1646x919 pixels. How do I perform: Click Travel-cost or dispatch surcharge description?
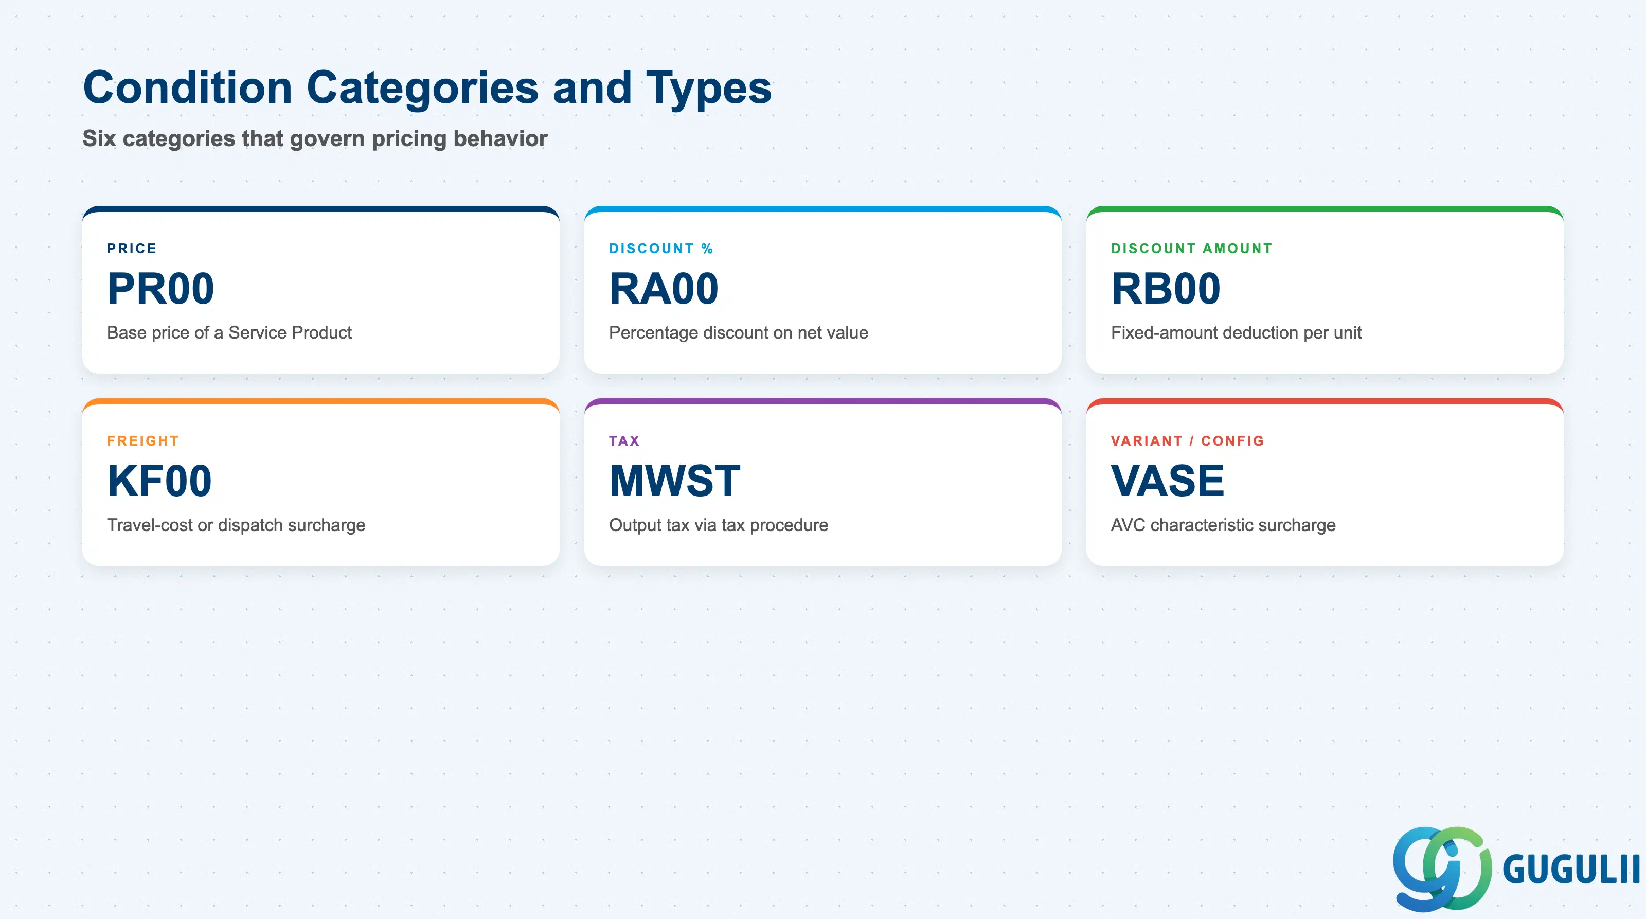coord(237,525)
